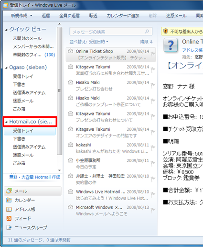Viewport: 203px width, 247px height.
Task: Open message プレゼンの打ち合わせについて from Kitagawa Takumi
Action: pyautogui.click(x=111, y=117)
